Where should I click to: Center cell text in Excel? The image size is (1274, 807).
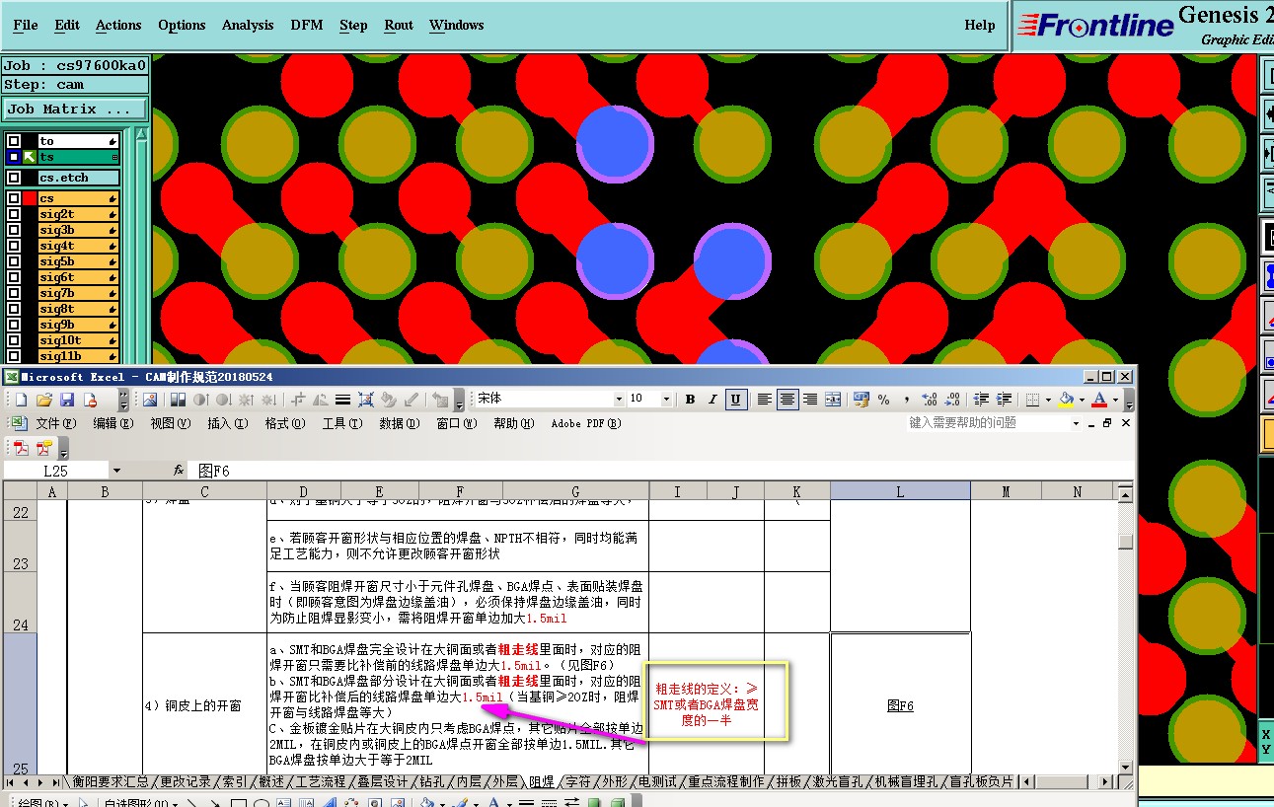[787, 400]
